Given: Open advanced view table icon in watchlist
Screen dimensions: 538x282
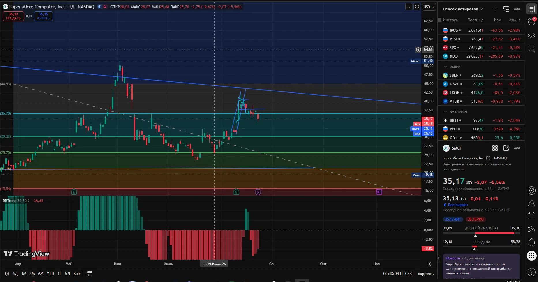Looking at the screenshot, I should [506, 9].
